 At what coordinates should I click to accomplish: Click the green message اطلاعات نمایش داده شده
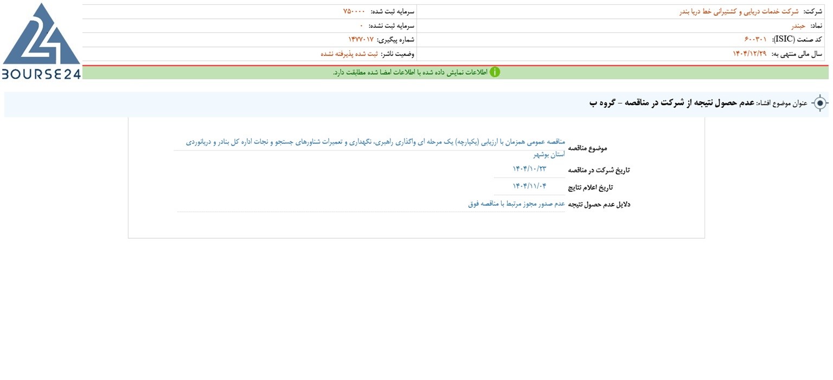[x=410, y=73]
